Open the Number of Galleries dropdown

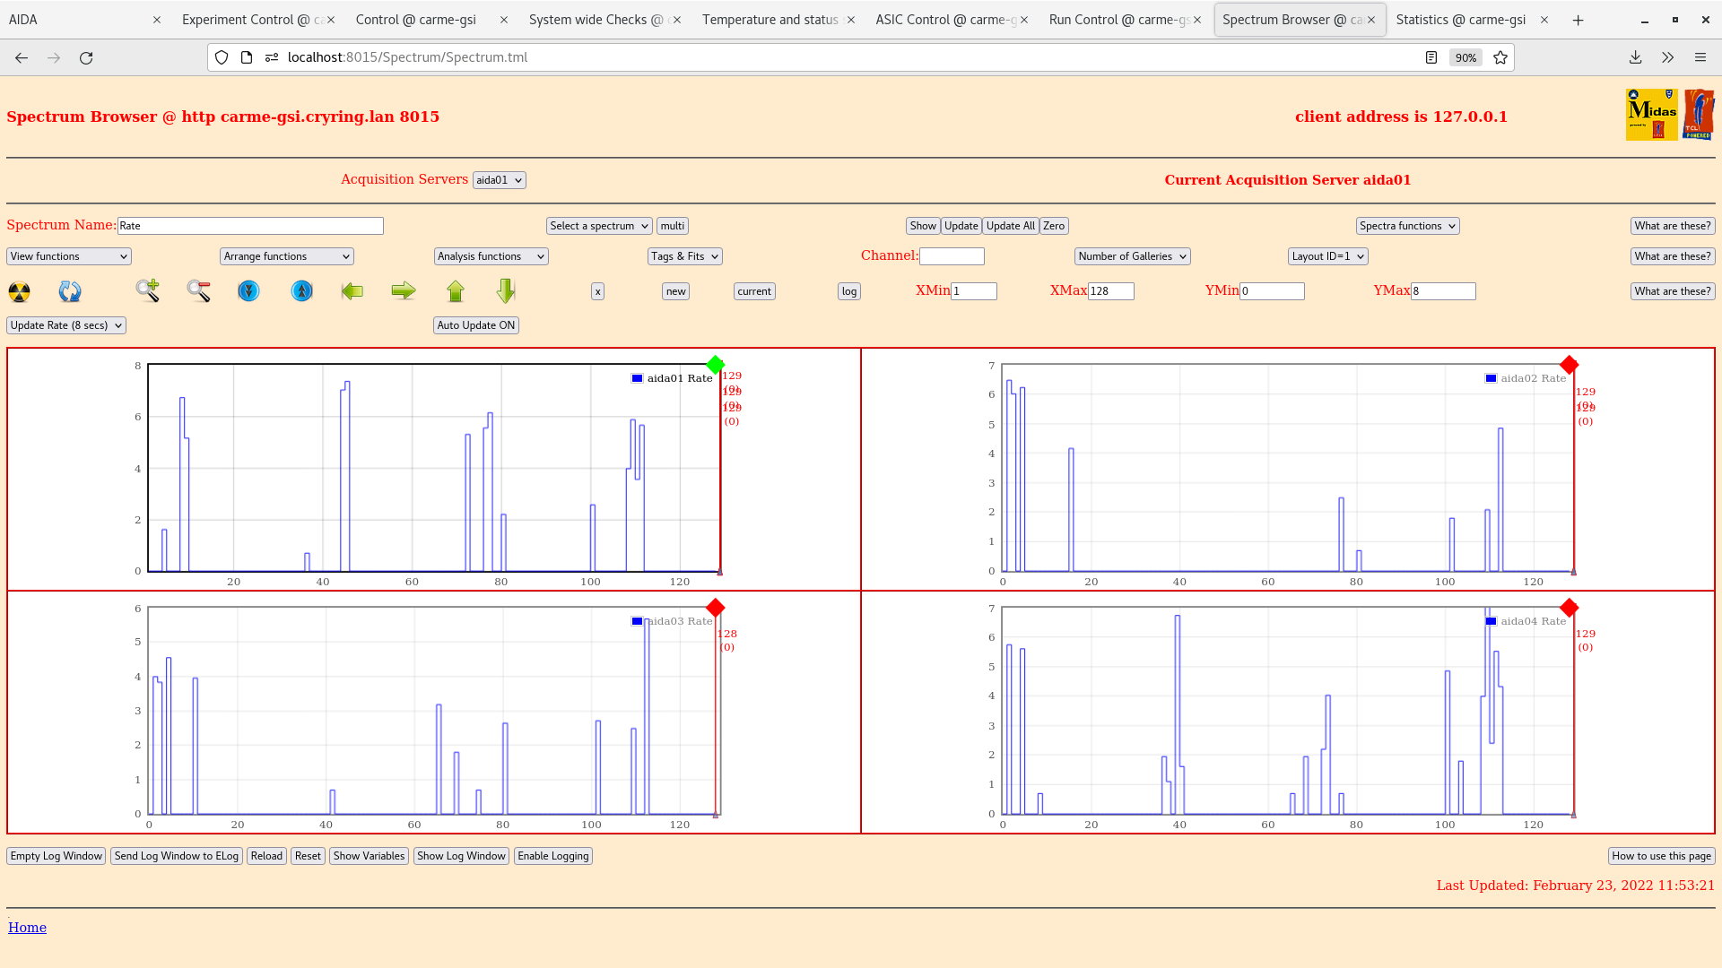click(1133, 256)
